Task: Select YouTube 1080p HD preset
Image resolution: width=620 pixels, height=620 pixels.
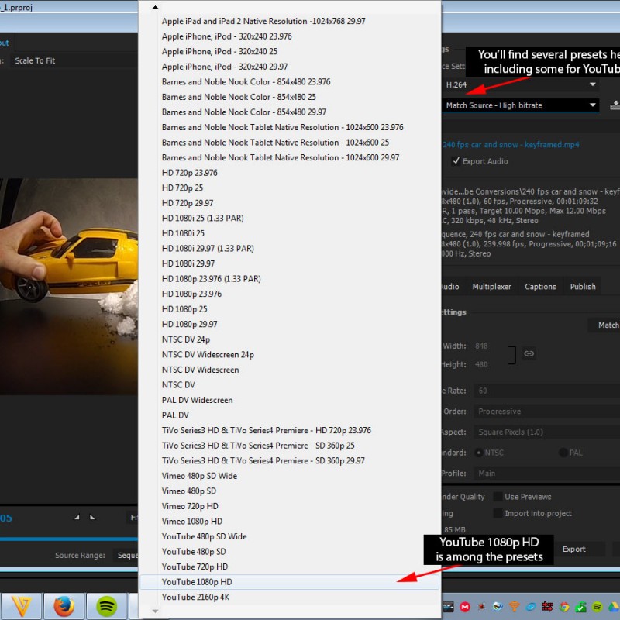Action: pos(197,582)
